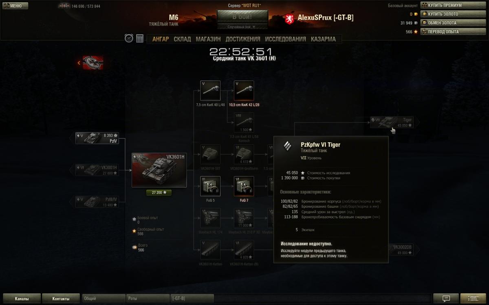This screenshot has width=489, height=305.
Task: Open the ДОСТИЖЕНИЯ tab
Action: pos(243,39)
